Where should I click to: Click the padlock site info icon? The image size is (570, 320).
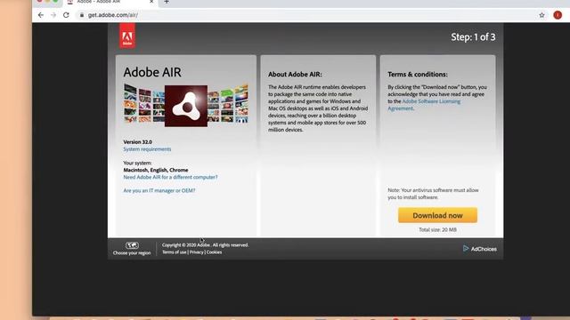point(82,15)
